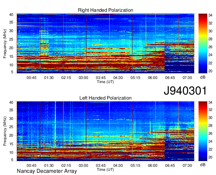216x175 pixels.
Task: Click the 10 MHz tick of Left Handed plot
Action: pos(11,152)
